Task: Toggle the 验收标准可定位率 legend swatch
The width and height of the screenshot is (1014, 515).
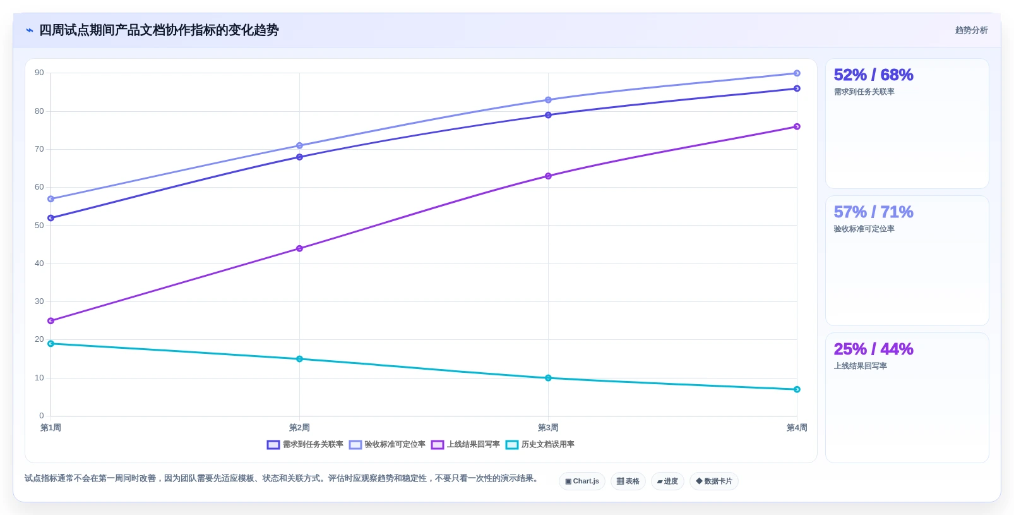Action: (355, 445)
